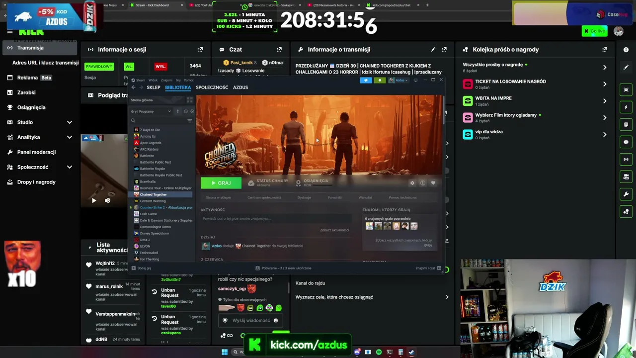Play the stream preview video

click(94, 200)
